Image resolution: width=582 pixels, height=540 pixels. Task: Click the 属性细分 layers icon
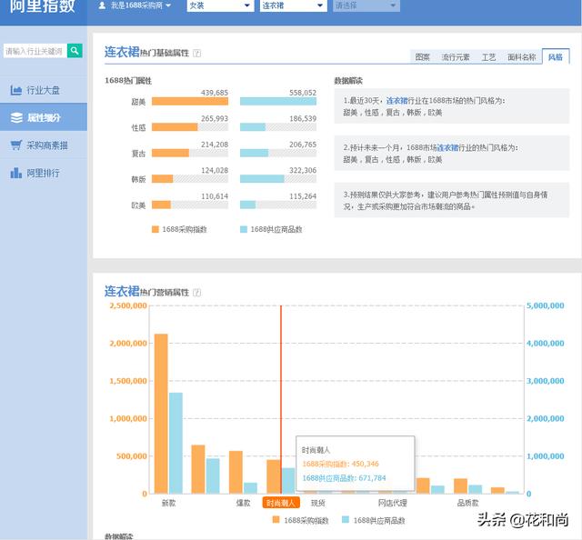(16, 117)
